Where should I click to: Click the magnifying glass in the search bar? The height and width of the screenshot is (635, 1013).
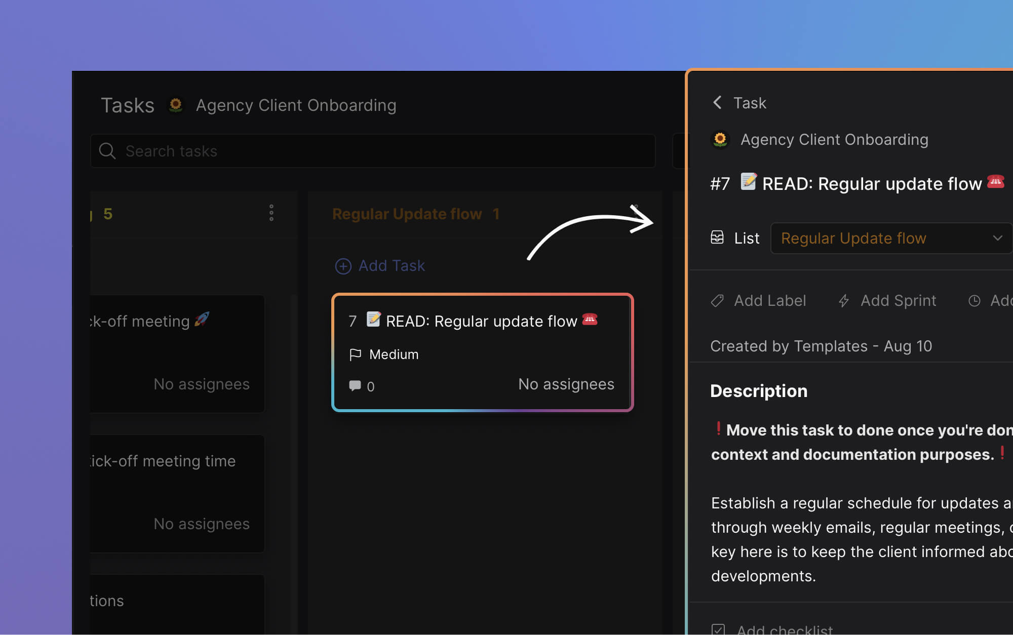coord(107,151)
